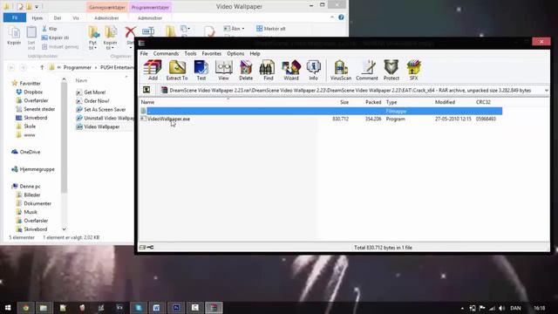Click Markér alt in the Explorer ribbon

(x=271, y=29)
